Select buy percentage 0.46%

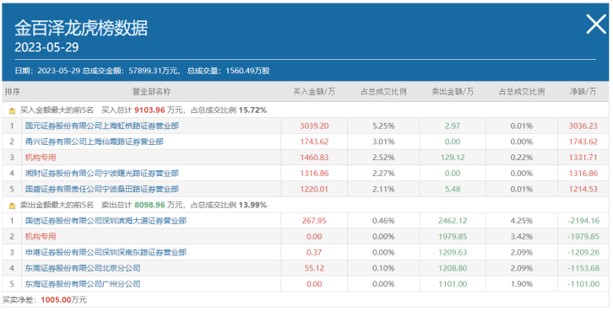(383, 221)
